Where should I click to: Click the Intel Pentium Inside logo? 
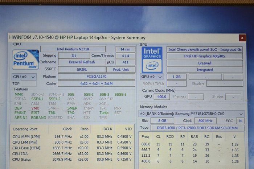25,59
